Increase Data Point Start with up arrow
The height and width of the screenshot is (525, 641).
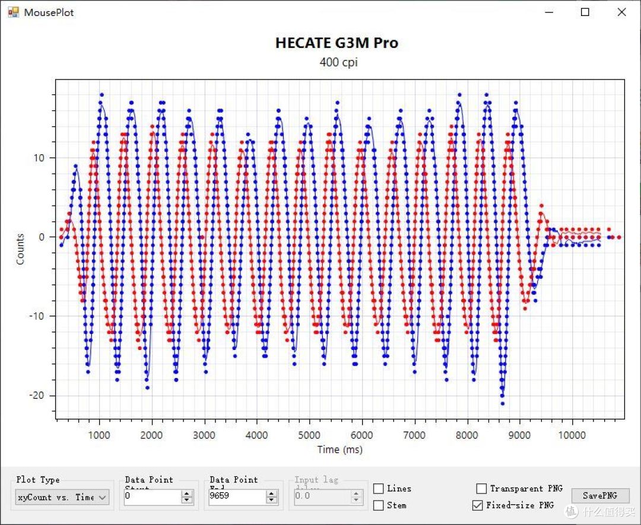click(x=187, y=494)
